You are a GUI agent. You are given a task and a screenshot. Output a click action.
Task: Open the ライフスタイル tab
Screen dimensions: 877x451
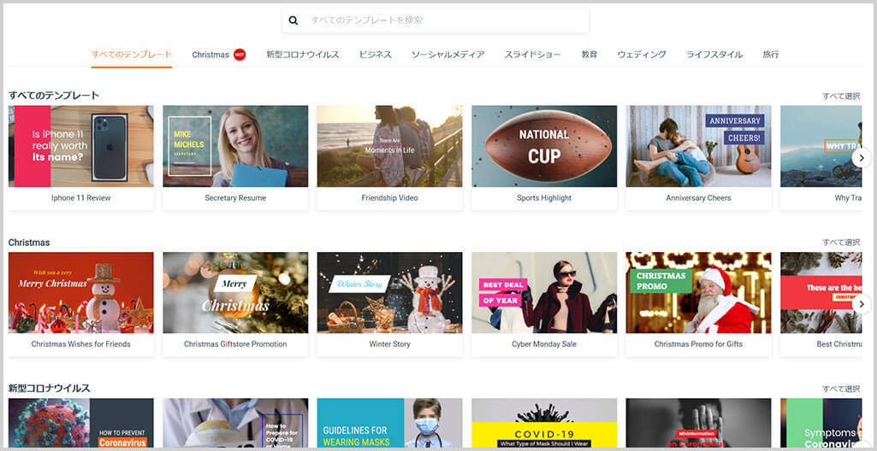714,55
